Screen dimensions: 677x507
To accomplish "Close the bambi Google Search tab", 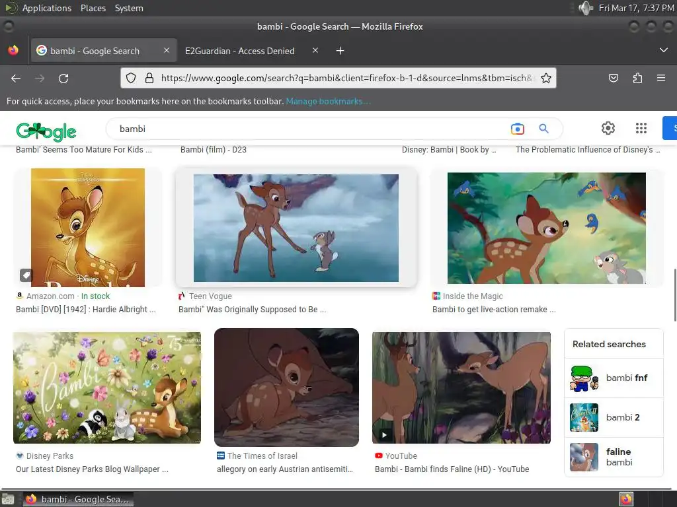I will pos(166,50).
